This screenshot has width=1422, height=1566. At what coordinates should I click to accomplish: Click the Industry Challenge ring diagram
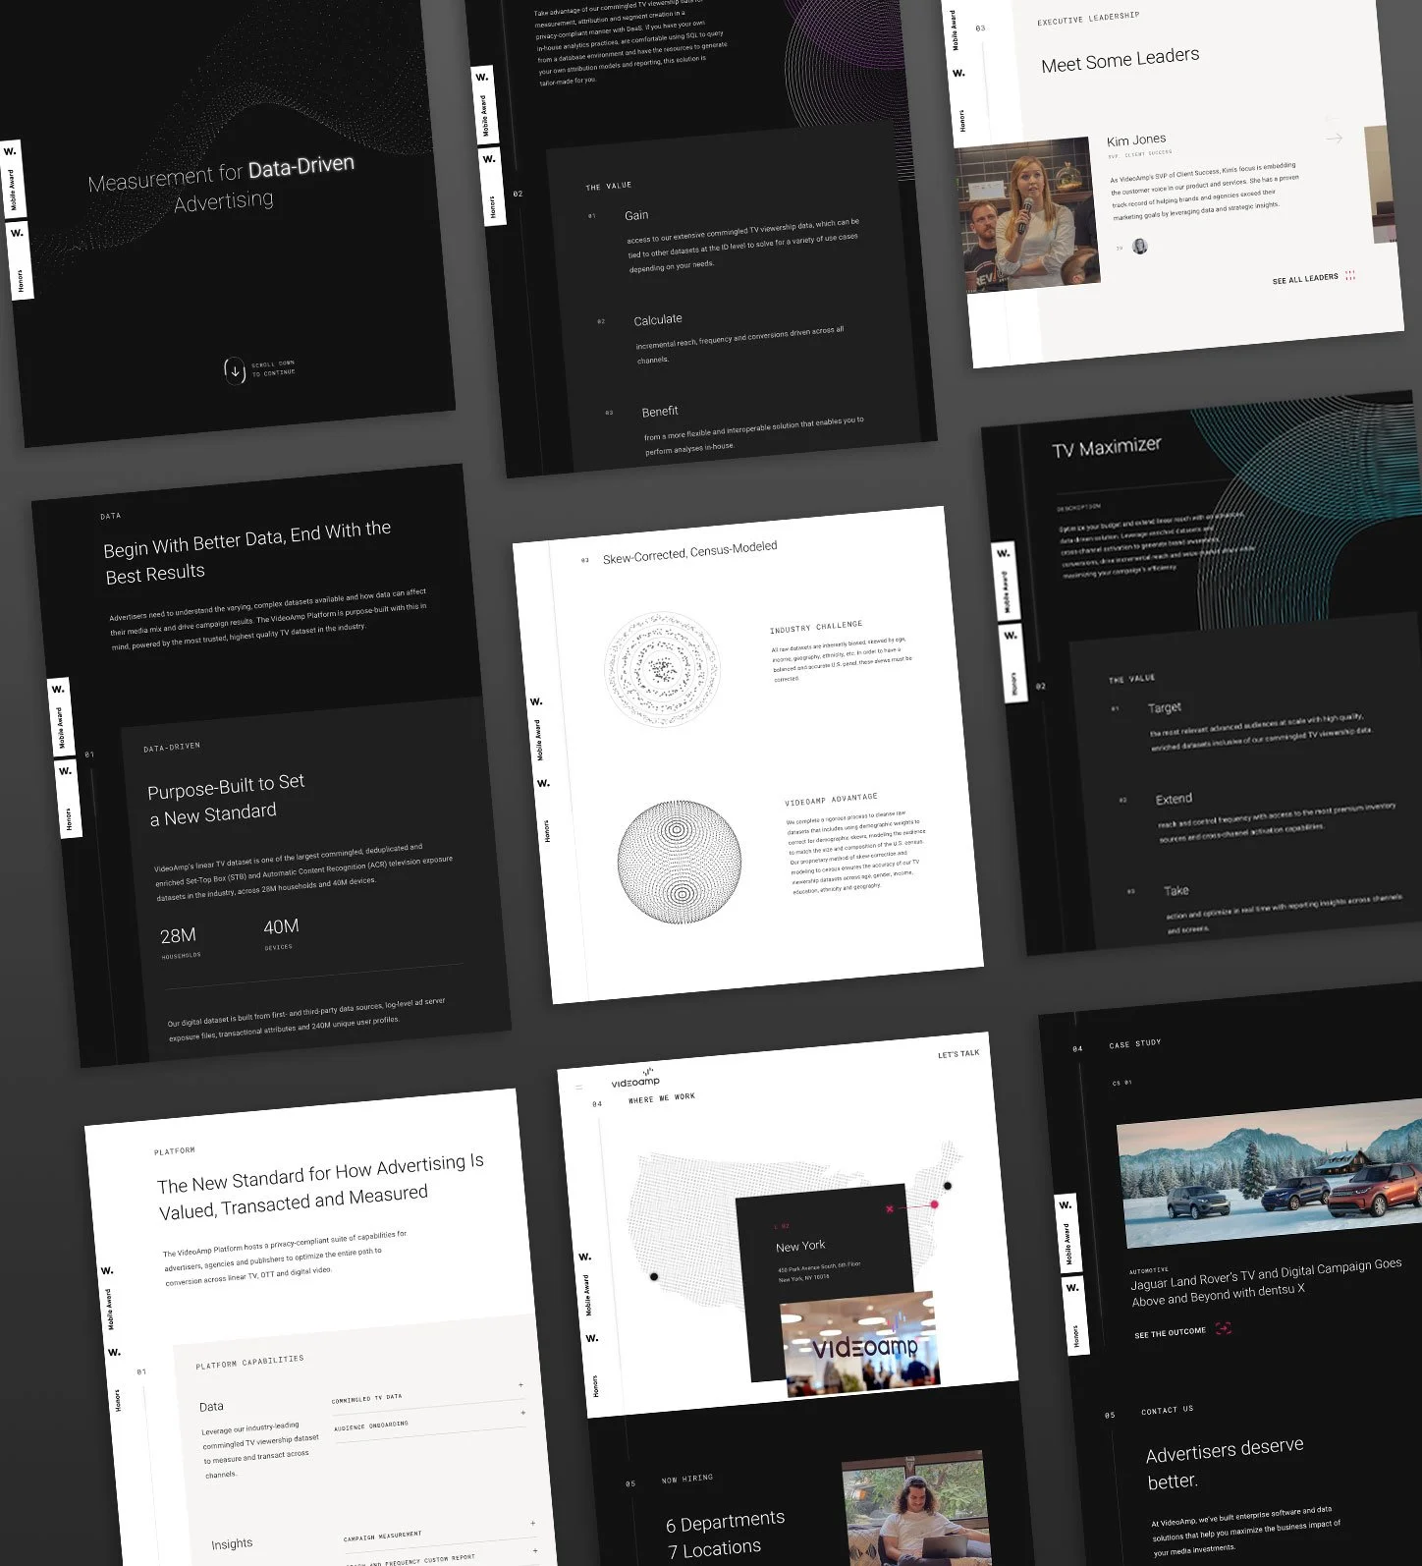point(663,669)
